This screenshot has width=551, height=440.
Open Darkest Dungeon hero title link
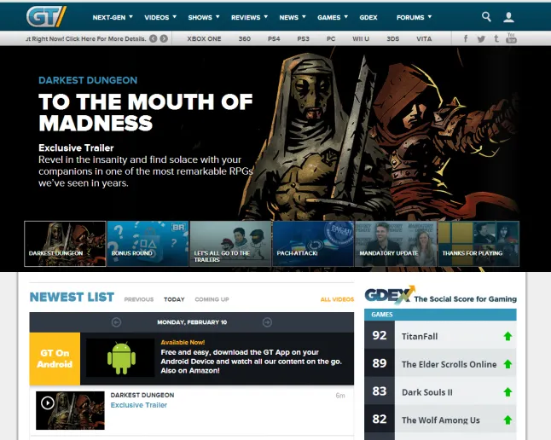tap(88, 80)
